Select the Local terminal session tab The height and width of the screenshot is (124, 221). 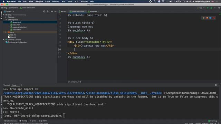point(15,85)
